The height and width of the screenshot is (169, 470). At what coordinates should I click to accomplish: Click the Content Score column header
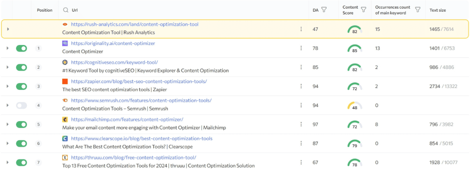point(350,10)
